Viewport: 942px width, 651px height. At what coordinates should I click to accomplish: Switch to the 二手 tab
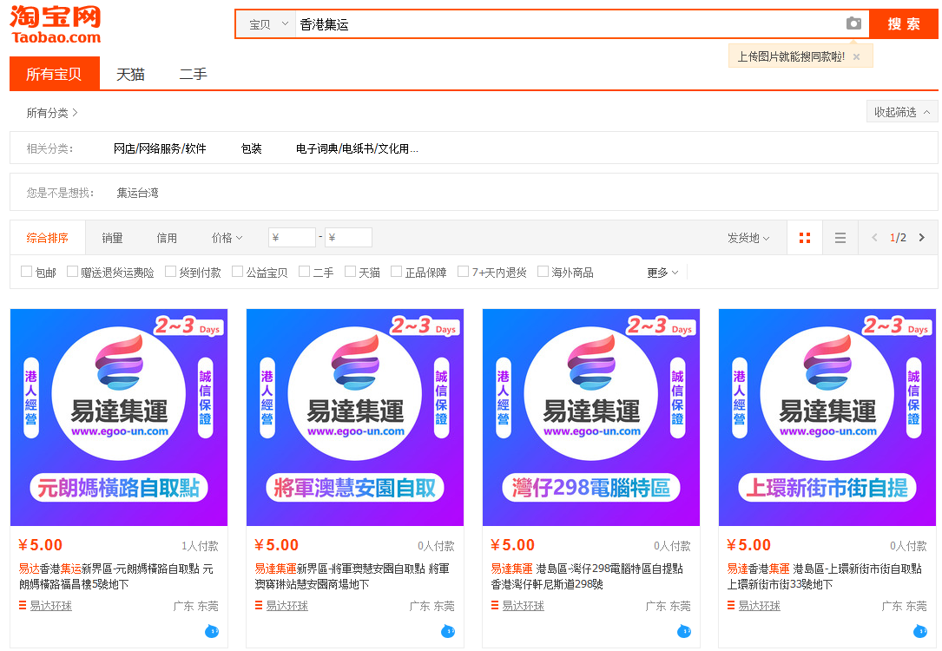coord(193,74)
